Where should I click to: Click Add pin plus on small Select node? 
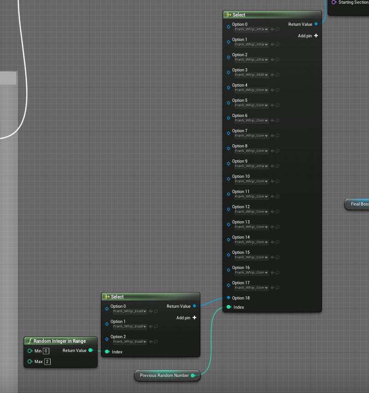pos(194,318)
